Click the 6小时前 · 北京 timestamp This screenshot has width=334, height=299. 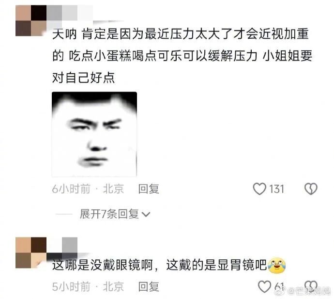click(88, 189)
